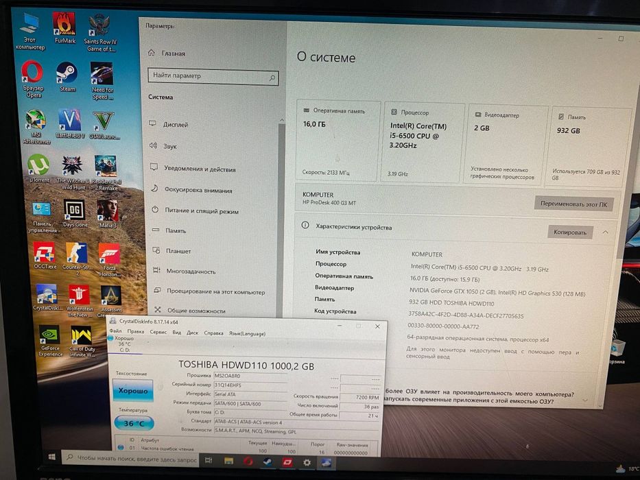Click the taskbar search box
This screenshot has width=640, height=480.
(130, 459)
